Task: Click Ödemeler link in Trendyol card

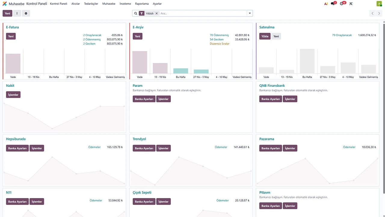Action: tap(221, 147)
